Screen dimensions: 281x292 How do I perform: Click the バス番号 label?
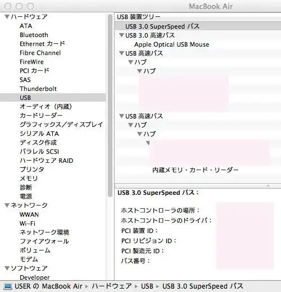(135, 261)
